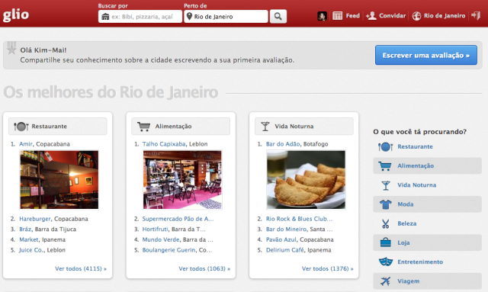The height and width of the screenshot is (292, 488).
Task: Open Ver todos (1376) link
Action: [x=327, y=268]
